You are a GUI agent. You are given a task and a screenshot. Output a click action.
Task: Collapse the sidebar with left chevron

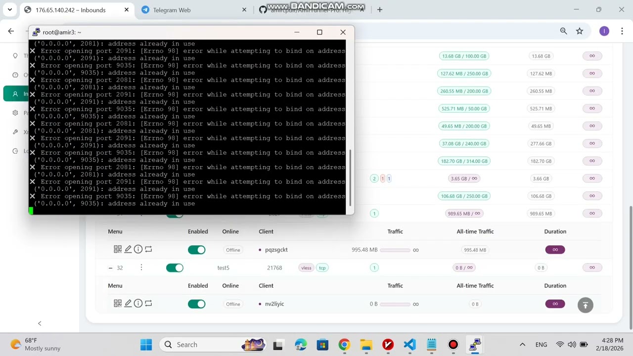[x=40, y=323]
